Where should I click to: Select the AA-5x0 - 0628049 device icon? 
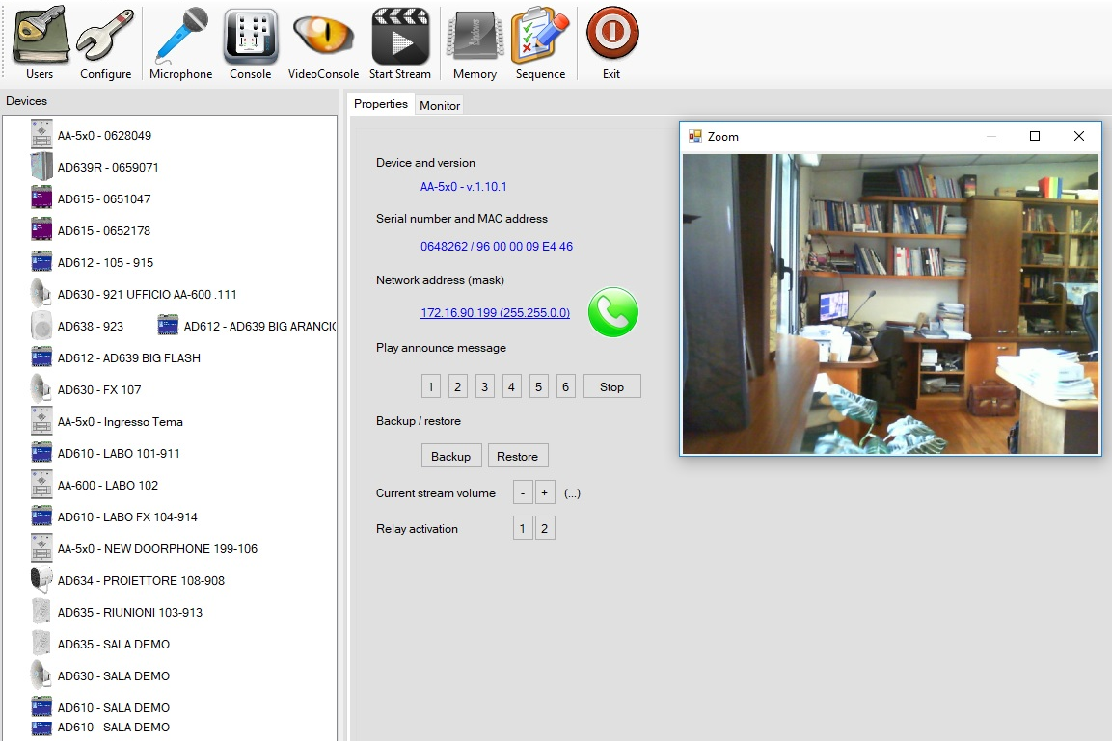41,135
